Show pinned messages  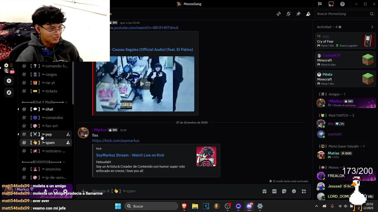tap(298, 14)
